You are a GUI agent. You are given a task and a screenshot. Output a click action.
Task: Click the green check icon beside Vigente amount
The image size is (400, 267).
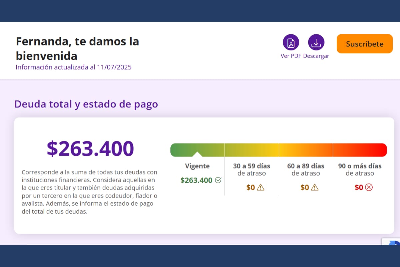tap(218, 180)
